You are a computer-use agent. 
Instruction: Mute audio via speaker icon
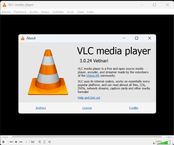tap(154, 143)
